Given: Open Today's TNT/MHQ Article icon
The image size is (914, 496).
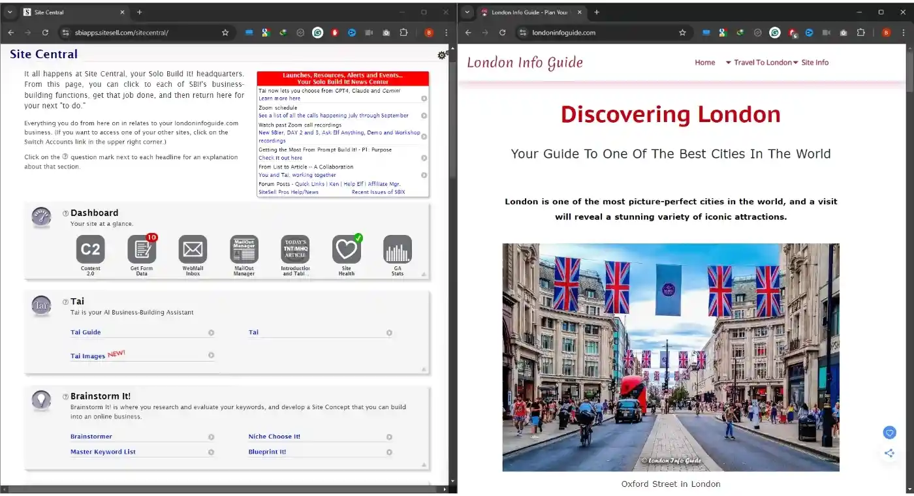Looking at the screenshot, I should 295,249.
